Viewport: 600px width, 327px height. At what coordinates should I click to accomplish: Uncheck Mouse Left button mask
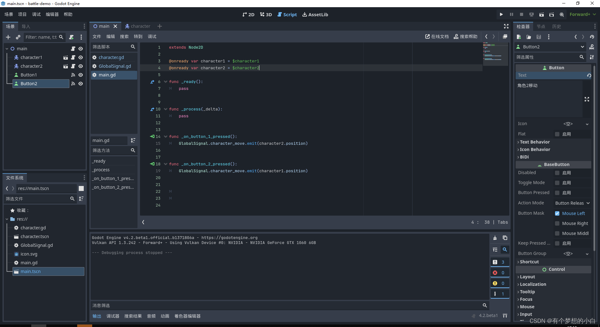[557, 213]
